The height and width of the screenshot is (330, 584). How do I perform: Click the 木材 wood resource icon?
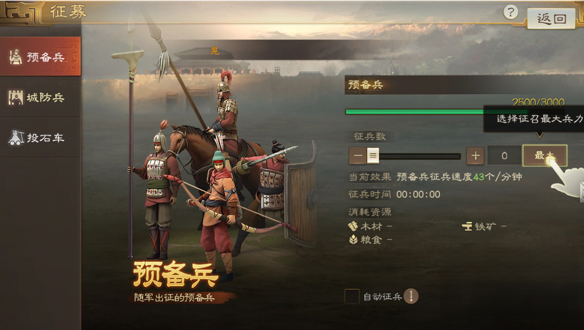353,226
